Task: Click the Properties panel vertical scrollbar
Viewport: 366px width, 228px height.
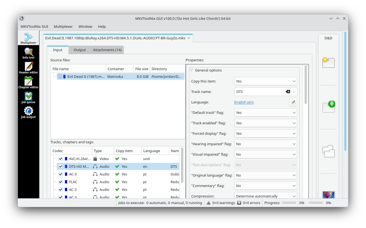Action: 306,84
